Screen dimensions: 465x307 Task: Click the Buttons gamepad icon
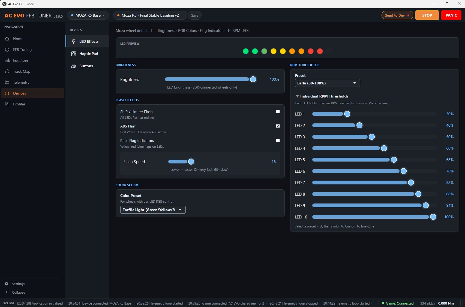(x=74, y=66)
